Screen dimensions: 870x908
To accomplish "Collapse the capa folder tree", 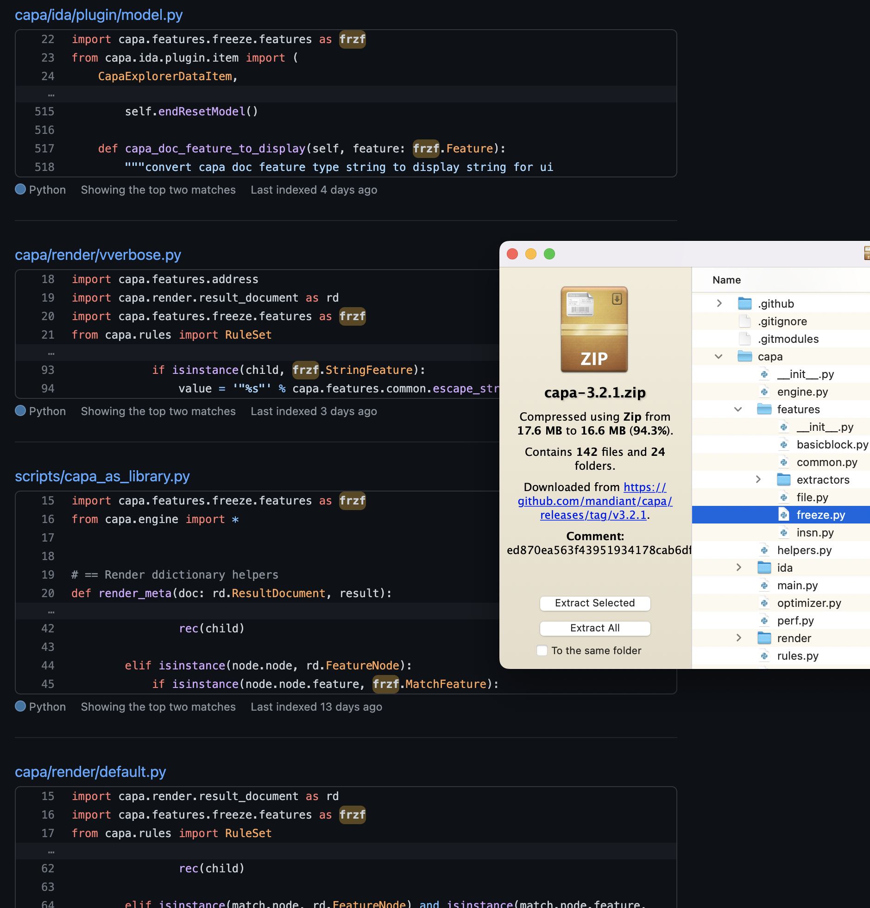I will tap(719, 356).
